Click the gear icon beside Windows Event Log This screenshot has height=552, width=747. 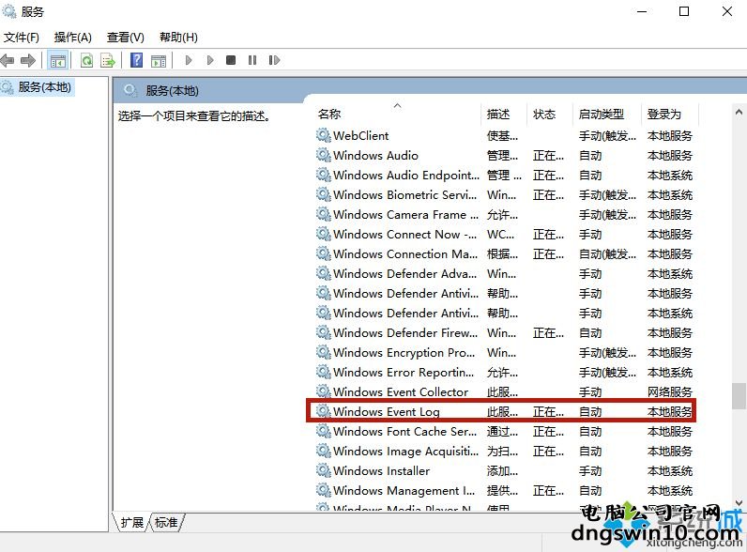click(x=324, y=411)
